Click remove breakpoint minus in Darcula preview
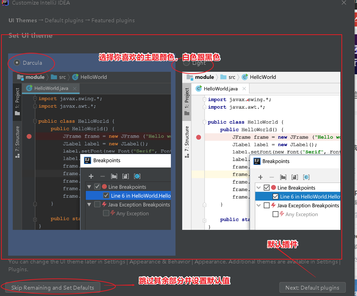The image size is (357, 296). tap(103, 176)
